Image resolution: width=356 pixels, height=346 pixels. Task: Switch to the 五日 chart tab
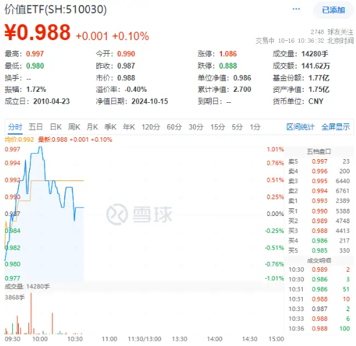[x=36, y=127]
